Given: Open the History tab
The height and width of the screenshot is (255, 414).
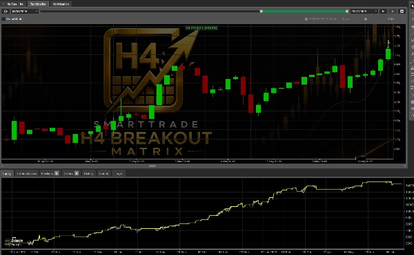Looking at the screenshot, I should pos(88,173).
